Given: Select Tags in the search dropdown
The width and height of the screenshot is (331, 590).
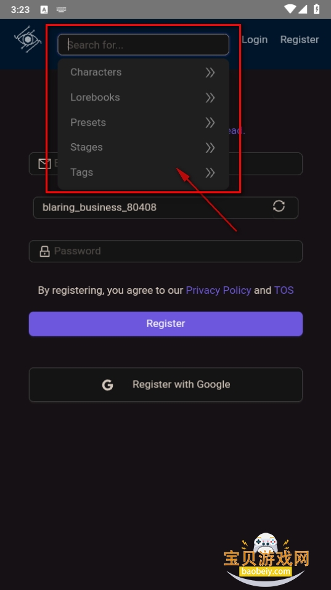Looking at the screenshot, I should point(143,172).
